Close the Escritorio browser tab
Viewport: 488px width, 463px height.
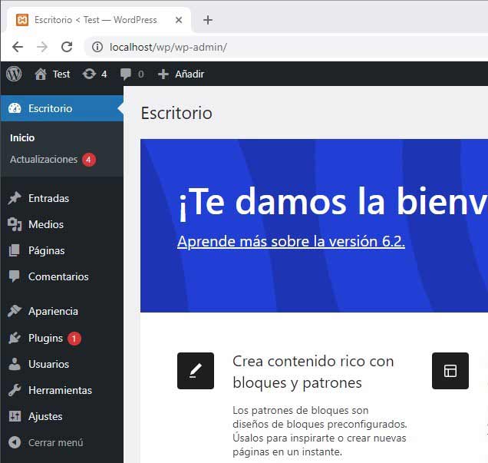(x=179, y=20)
